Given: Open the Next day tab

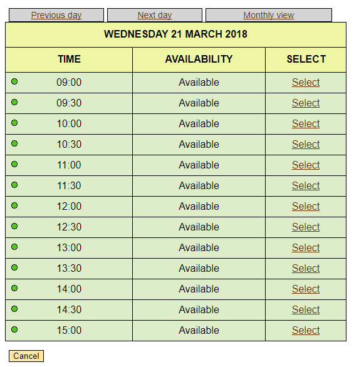Looking at the screenshot, I should point(155,15).
